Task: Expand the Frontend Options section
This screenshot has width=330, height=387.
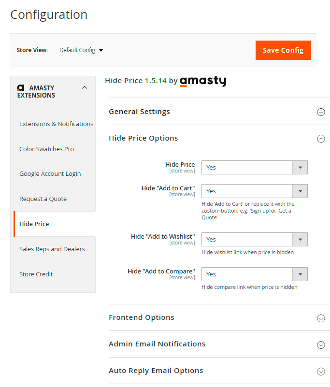Action: point(320,318)
